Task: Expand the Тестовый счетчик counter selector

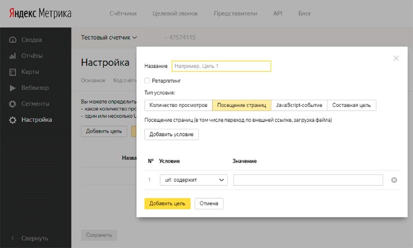Action: click(x=109, y=37)
